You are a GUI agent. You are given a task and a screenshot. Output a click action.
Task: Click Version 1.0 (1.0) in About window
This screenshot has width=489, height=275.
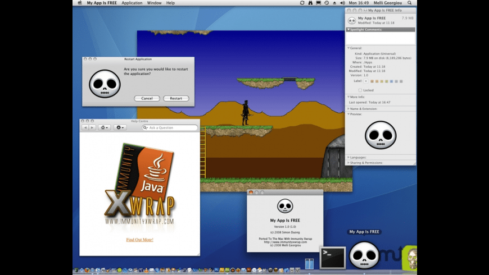coord(285,227)
